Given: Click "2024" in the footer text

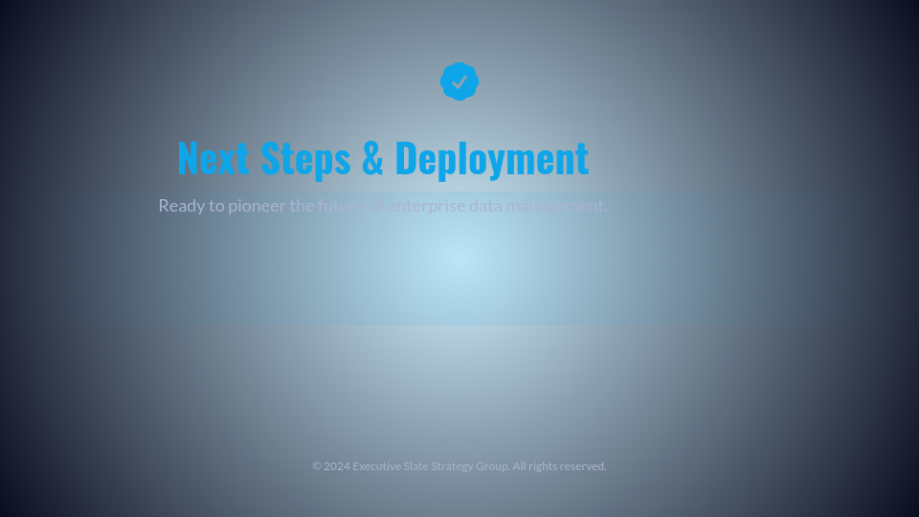Looking at the screenshot, I should pos(336,466).
